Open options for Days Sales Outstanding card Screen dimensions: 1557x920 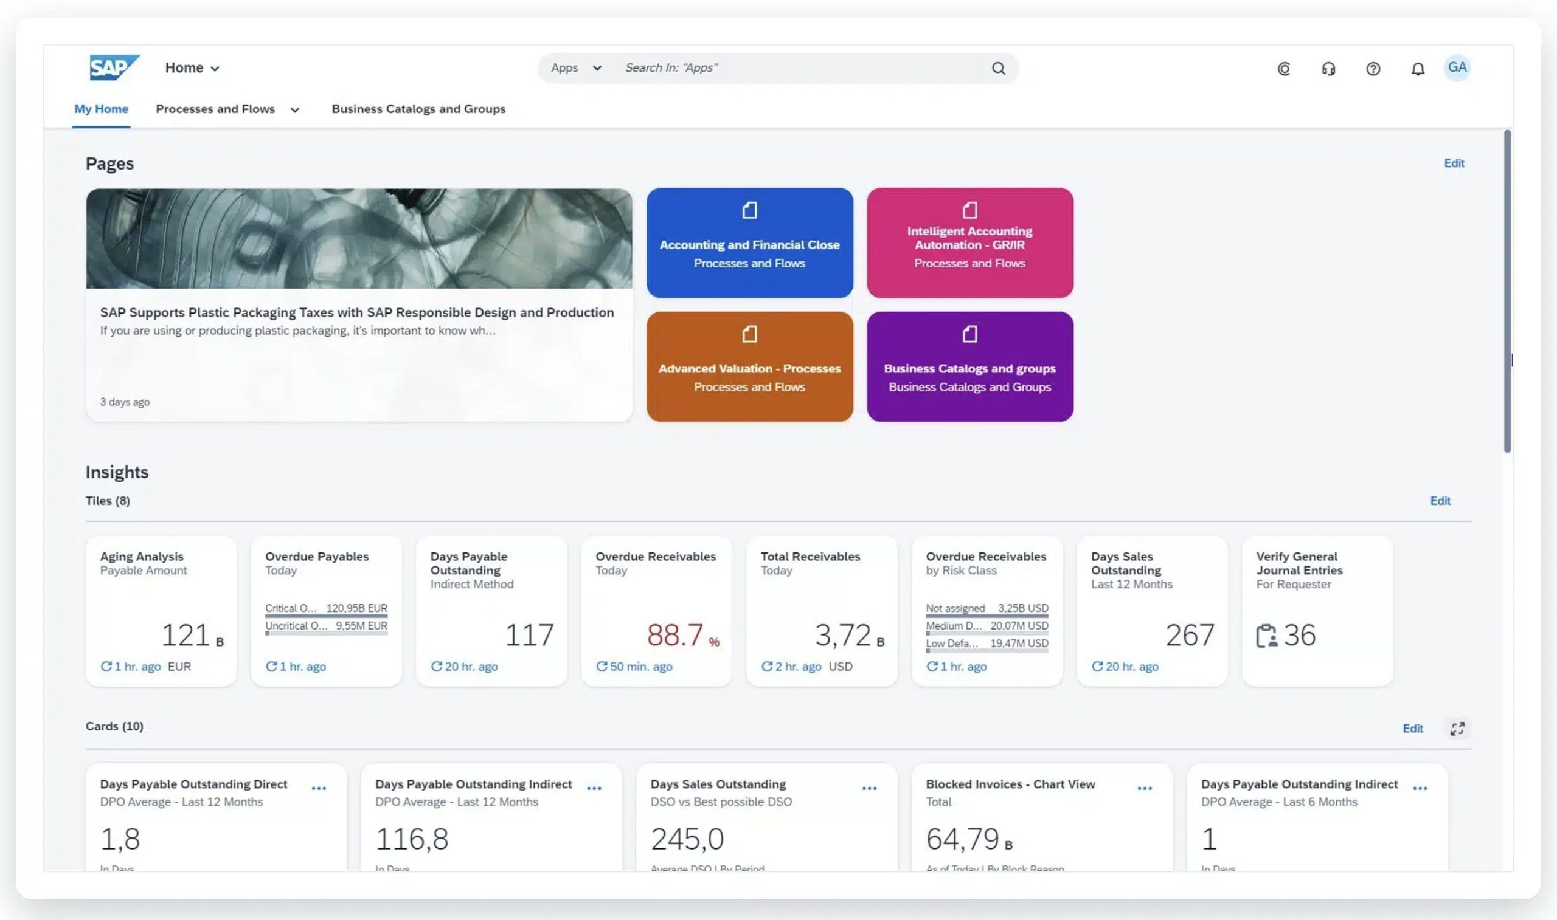[x=869, y=788]
